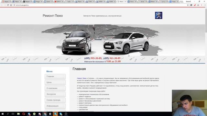Click the Peugeot lion logo image
Image resolution: width=207 pixels, height=116 pixels.
tap(158, 15)
